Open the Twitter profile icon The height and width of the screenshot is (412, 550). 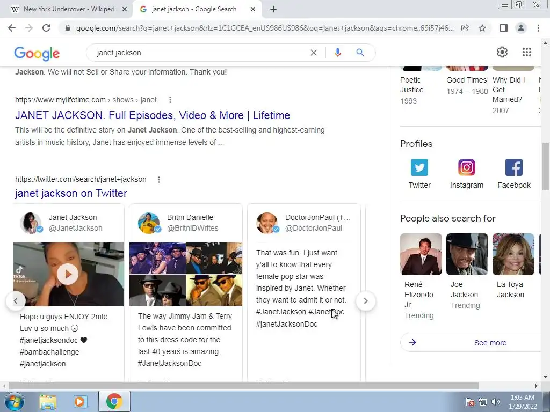click(419, 167)
